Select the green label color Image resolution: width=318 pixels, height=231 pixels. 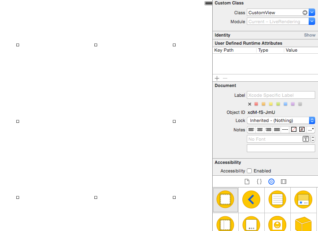[278, 104]
